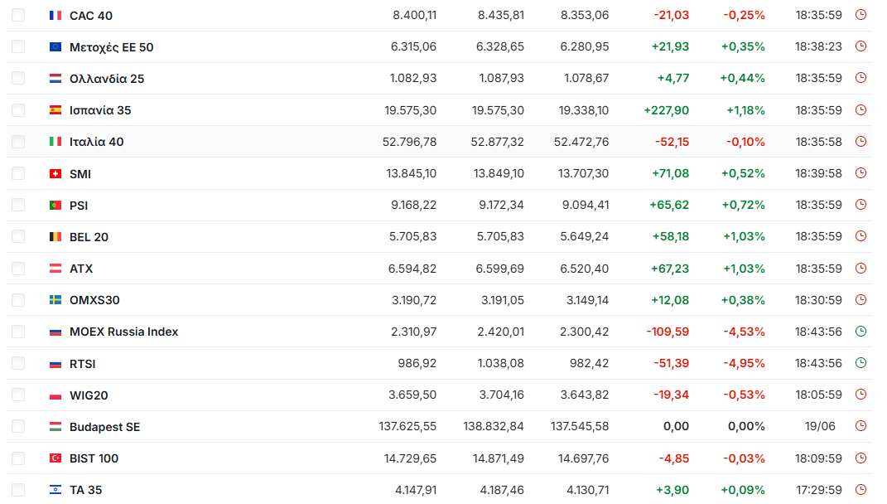Open the Ιταλία 40 index link
The height and width of the screenshot is (504, 887).
97,142
